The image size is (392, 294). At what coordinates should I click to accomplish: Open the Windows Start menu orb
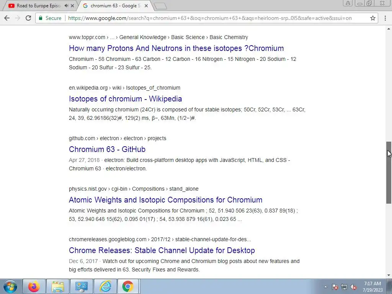coord(10,286)
